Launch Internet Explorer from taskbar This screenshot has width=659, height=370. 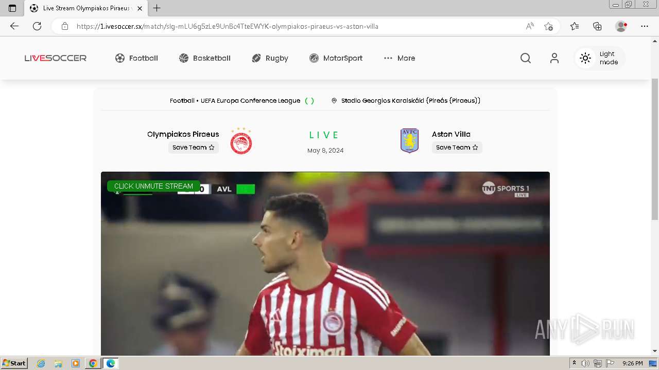[41, 363]
